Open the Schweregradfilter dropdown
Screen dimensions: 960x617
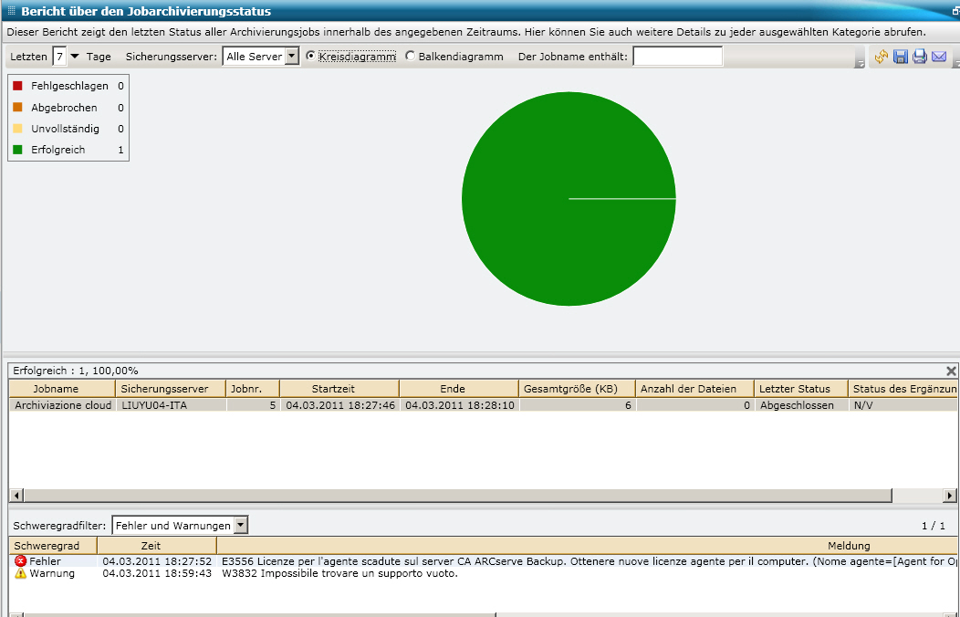(x=241, y=525)
